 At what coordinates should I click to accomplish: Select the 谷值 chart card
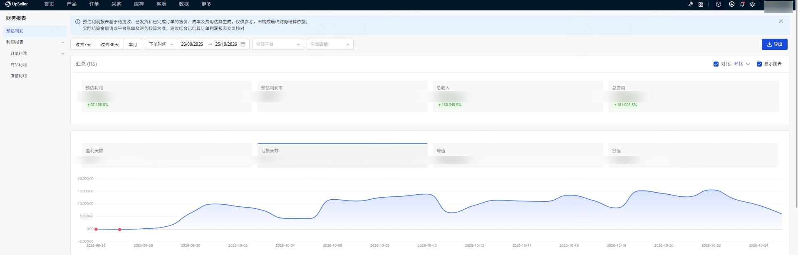[x=693, y=155]
